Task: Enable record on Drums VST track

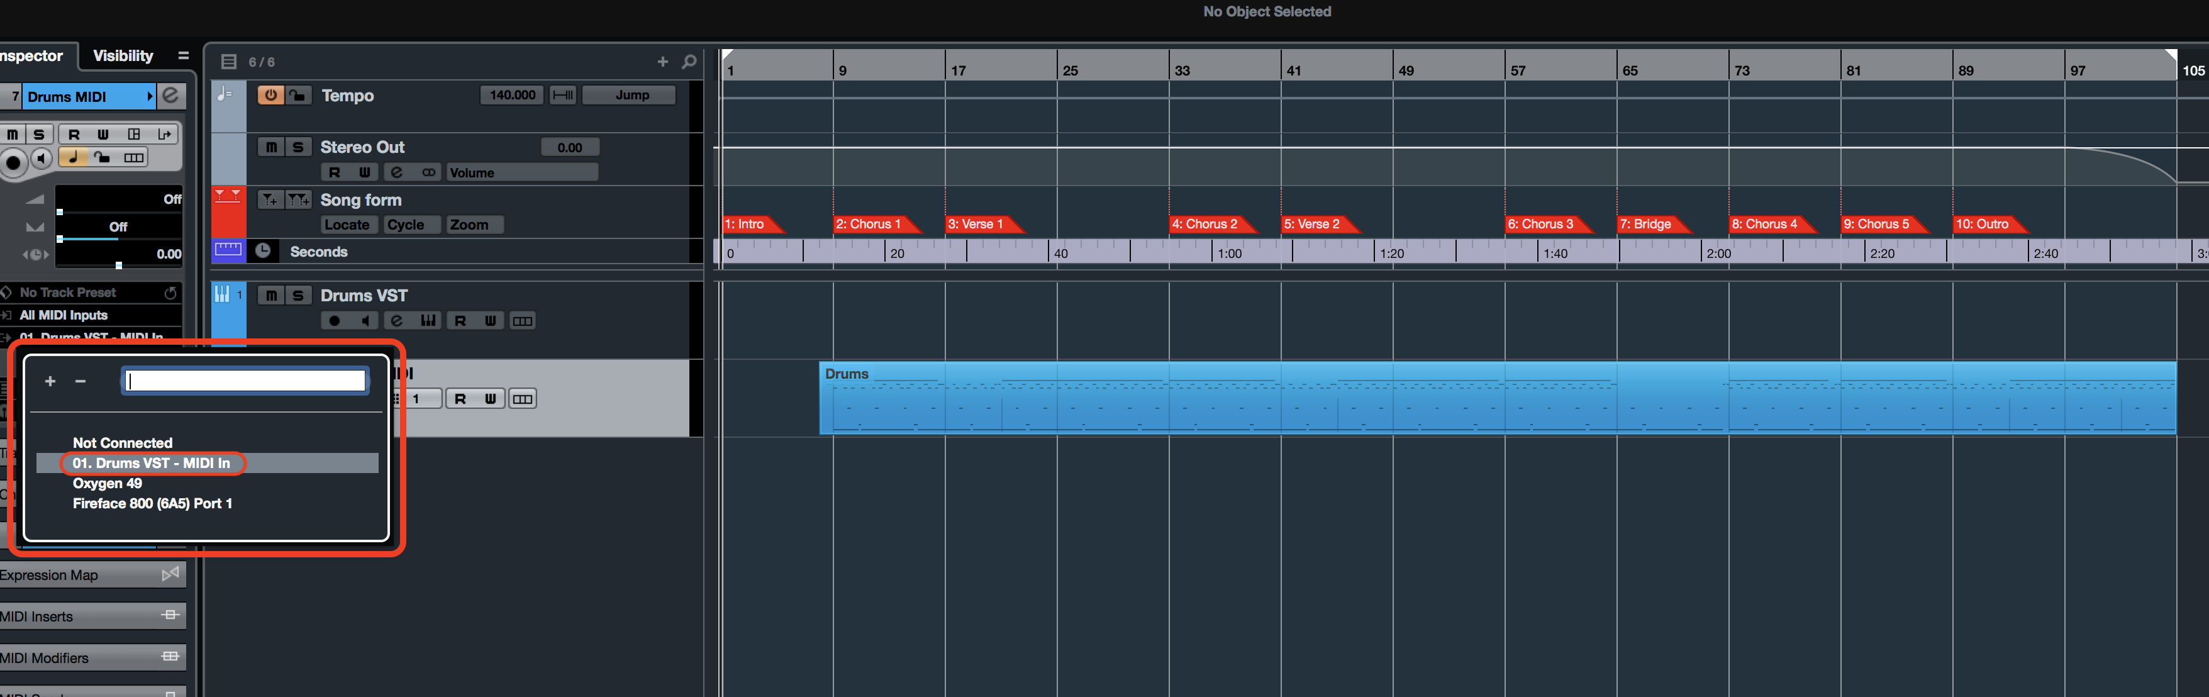Action: (335, 321)
